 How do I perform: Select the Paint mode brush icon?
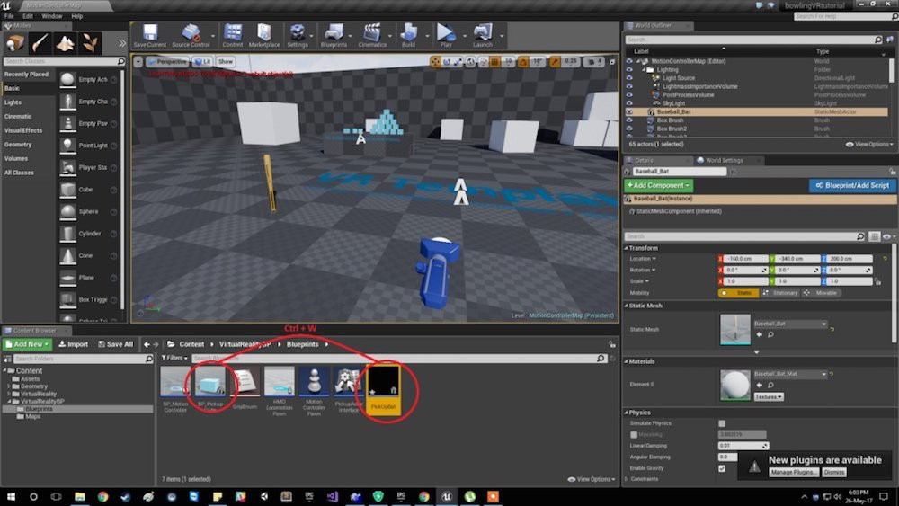click(x=40, y=43)
